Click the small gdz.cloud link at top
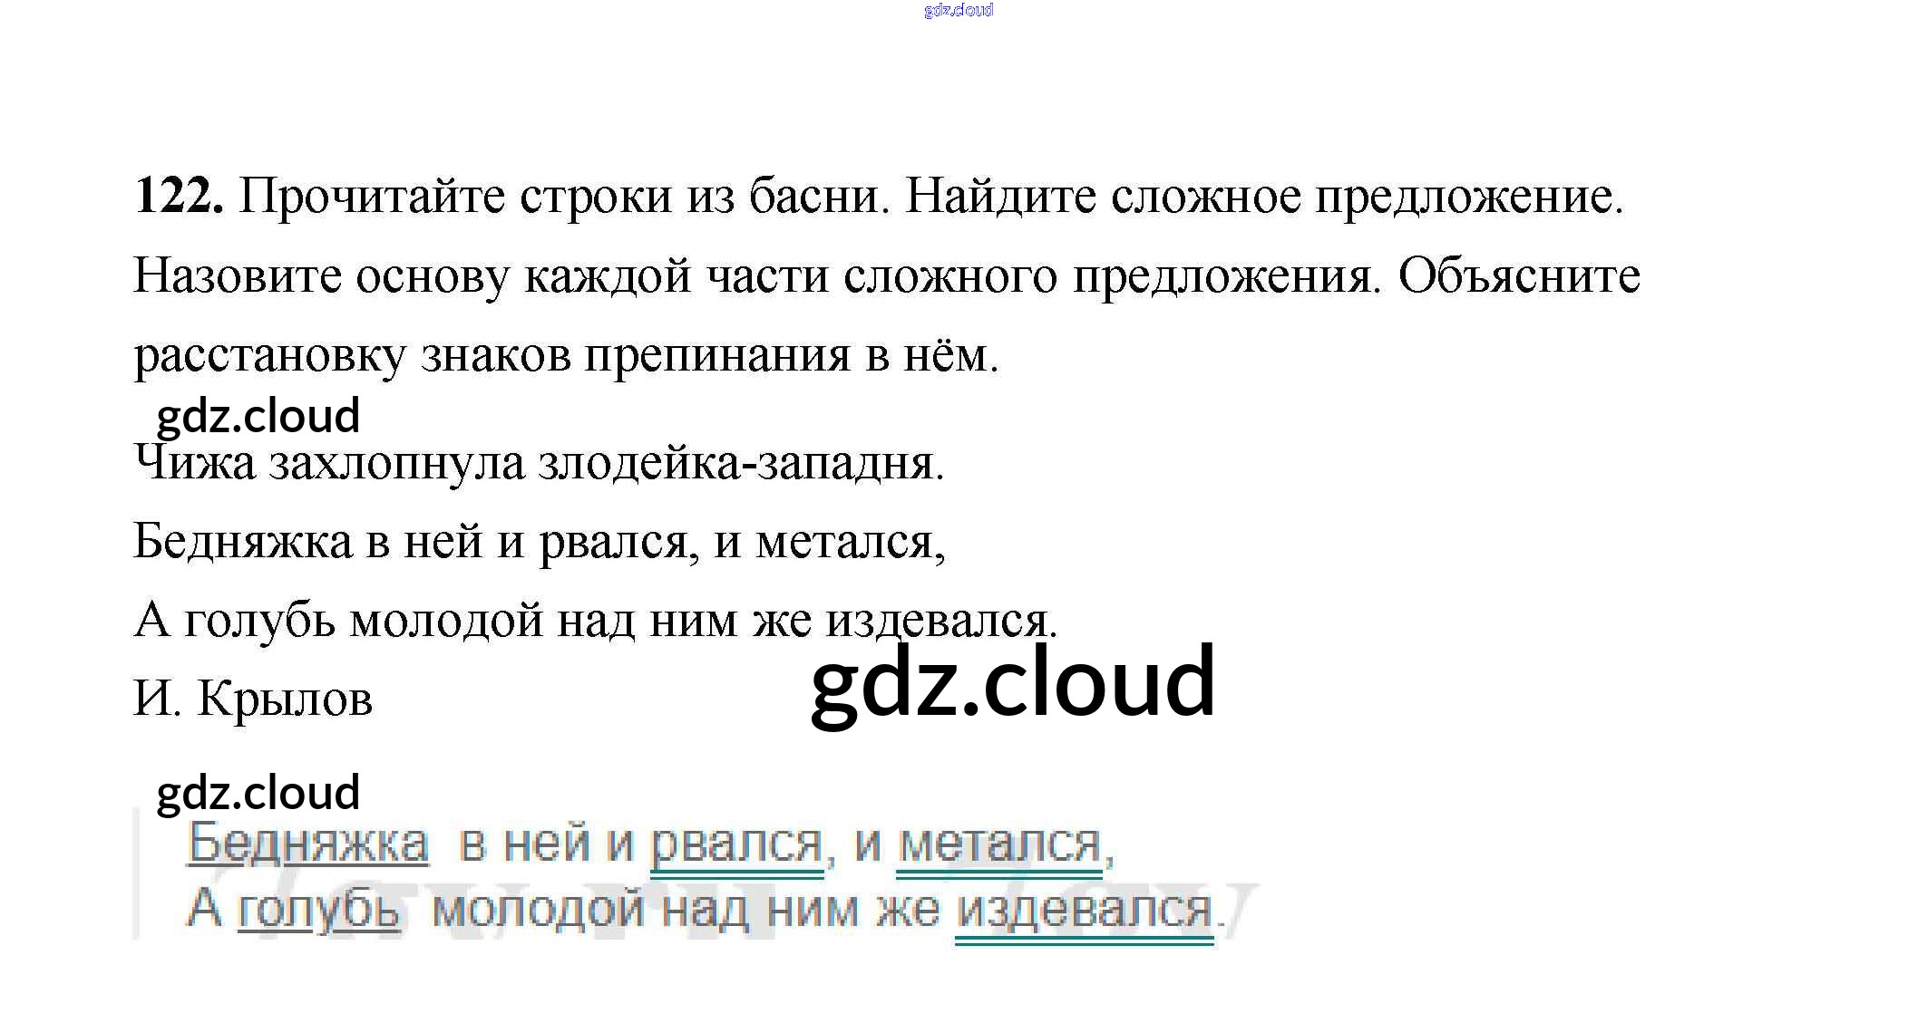 click(958, 10)
